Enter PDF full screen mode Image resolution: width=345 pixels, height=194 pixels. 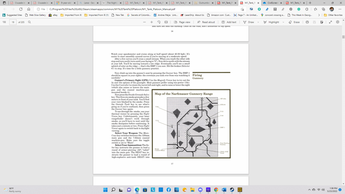point(330,22)
